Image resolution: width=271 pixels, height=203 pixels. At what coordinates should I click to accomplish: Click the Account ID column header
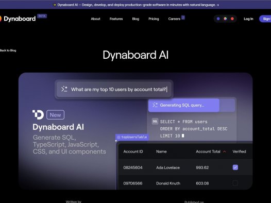click(133, 151)
